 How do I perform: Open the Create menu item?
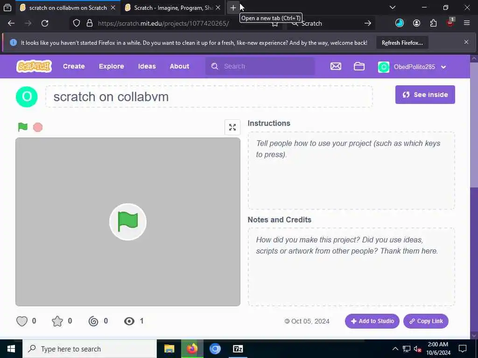pos(74,66)
